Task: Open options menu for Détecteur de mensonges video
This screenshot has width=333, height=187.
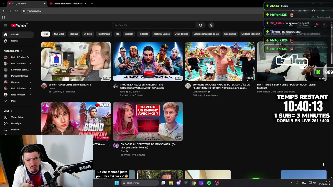Action: [181, 145]
